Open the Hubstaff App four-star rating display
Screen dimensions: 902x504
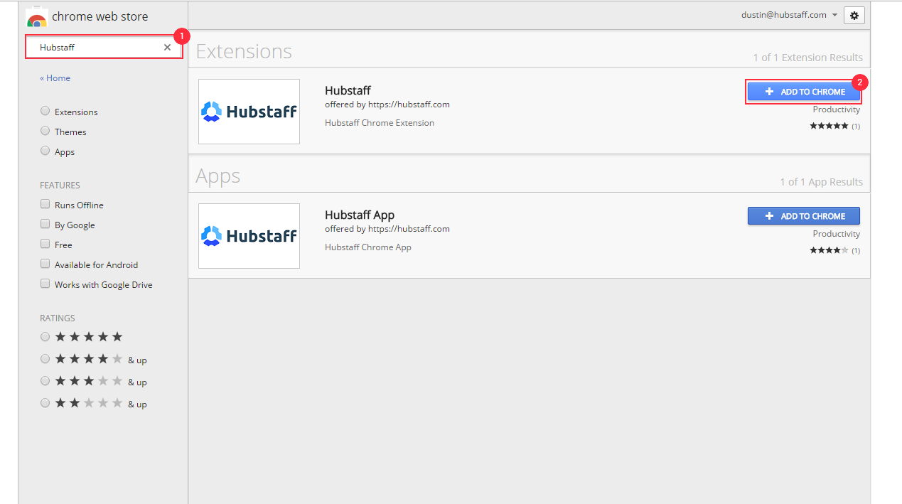tap(829, 250)
